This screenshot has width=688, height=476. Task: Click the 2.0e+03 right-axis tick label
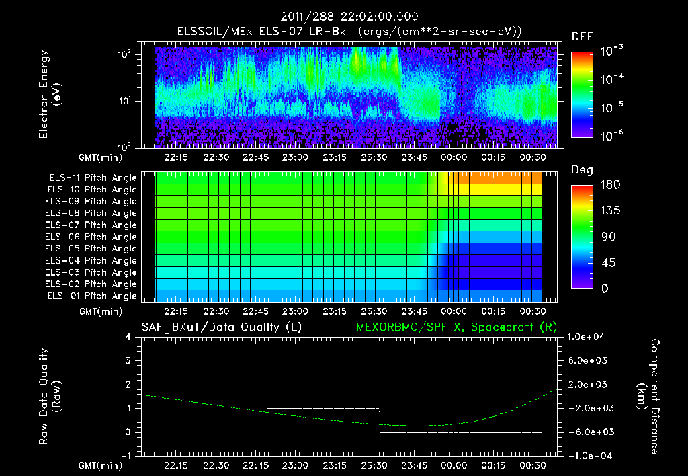[x=588, y=384]
